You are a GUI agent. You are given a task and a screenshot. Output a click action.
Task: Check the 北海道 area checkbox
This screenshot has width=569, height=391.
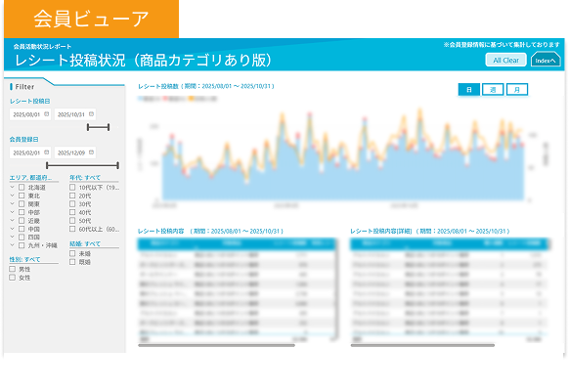point(22,187)
